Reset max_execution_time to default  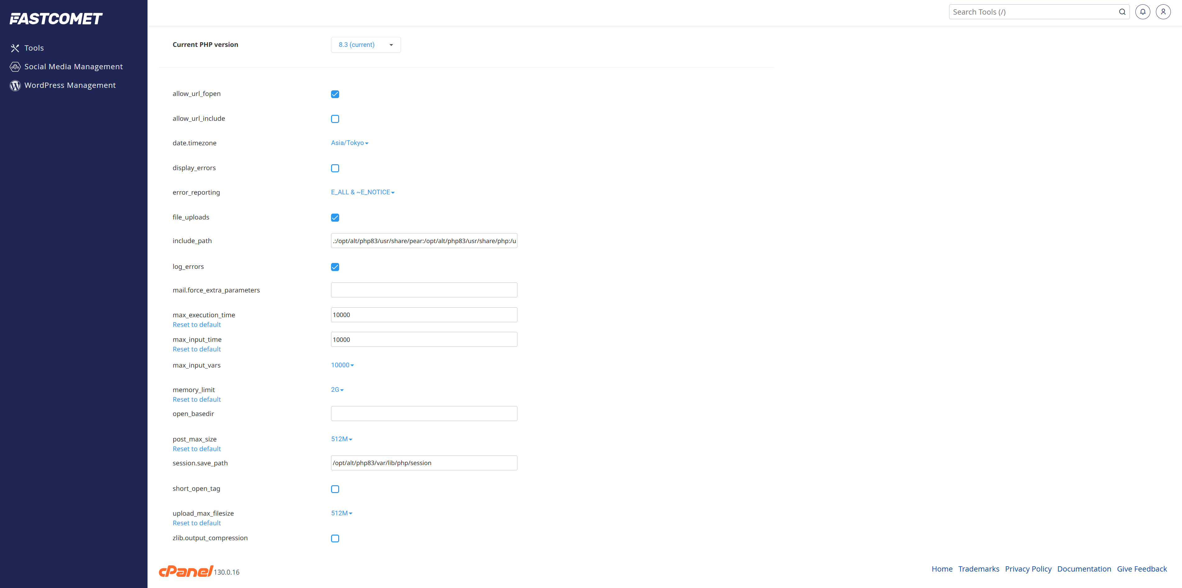196,325
